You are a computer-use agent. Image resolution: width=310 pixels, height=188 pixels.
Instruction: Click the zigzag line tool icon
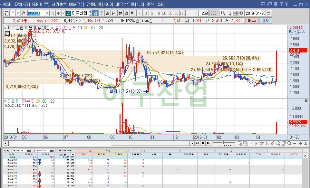click(267, 143)
